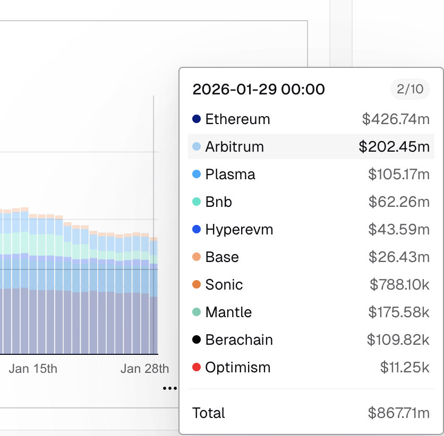Click the tooltip date 2026-01-29 00:00

pos(259,89)
